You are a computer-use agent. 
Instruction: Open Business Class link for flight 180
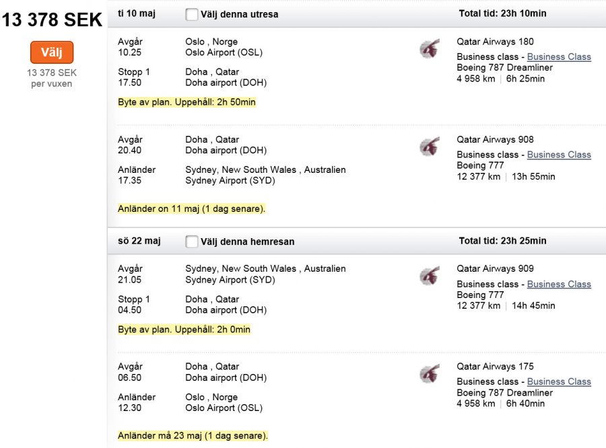[x=559, y=57]
